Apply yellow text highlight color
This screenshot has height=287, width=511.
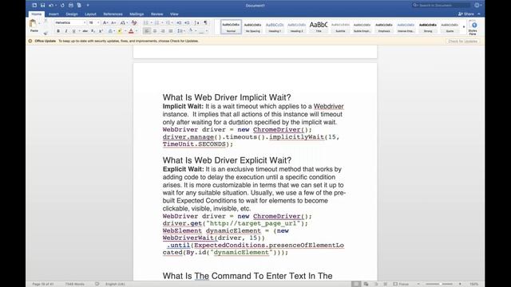point(120,31)
